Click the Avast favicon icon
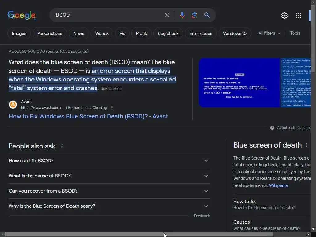This screenshot has width=316, height=237. (13, 105)
